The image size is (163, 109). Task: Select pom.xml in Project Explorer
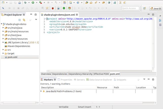(11, 57)
